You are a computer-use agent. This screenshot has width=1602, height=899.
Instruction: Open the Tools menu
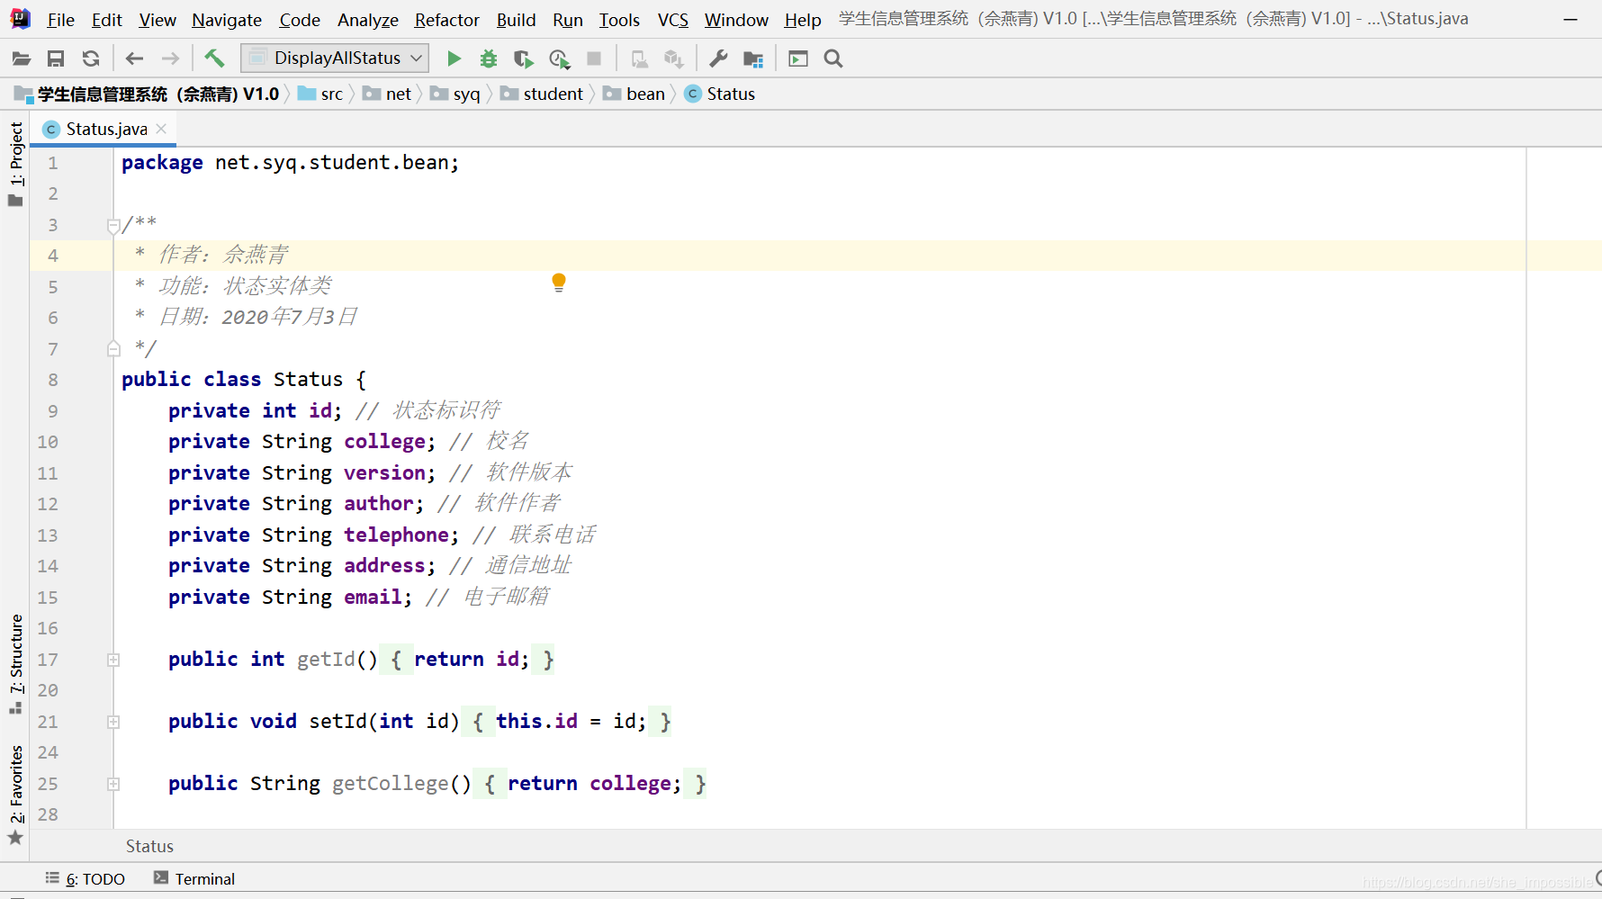click(x=619, y=20)
